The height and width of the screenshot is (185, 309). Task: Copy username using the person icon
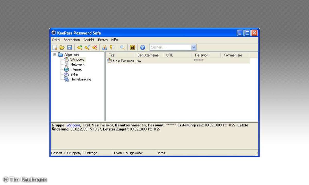105,48
